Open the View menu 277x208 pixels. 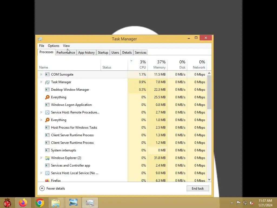[67, 46]
